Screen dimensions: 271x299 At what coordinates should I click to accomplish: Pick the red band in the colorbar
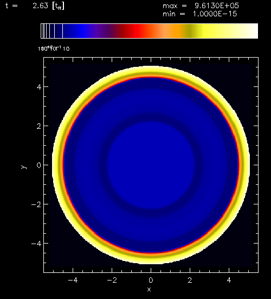[x=139, y=31]
